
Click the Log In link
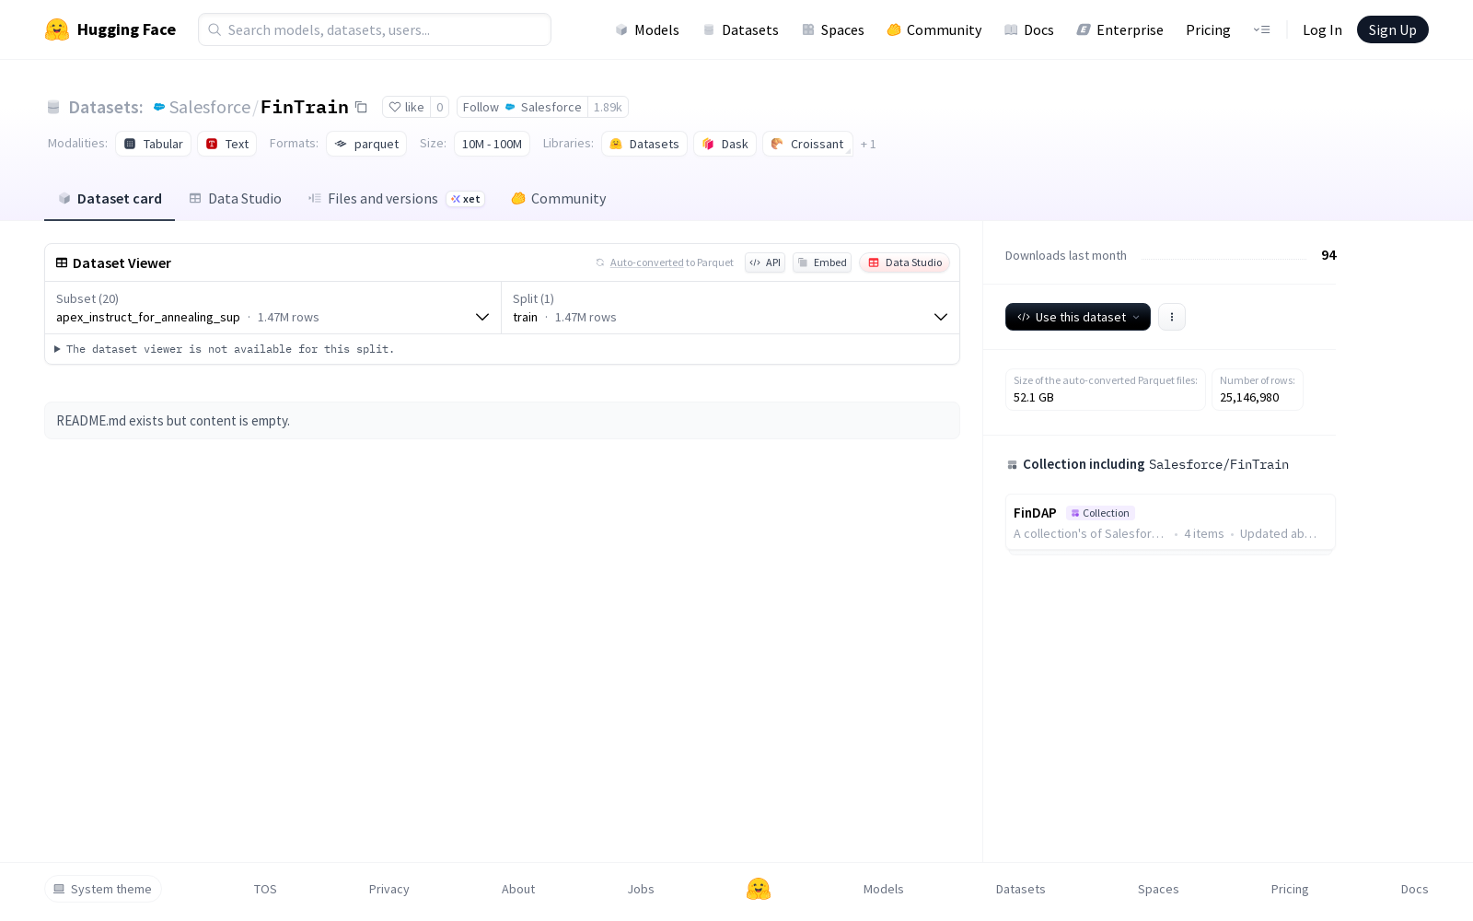pyautogui.click(x=1322, y=29)
